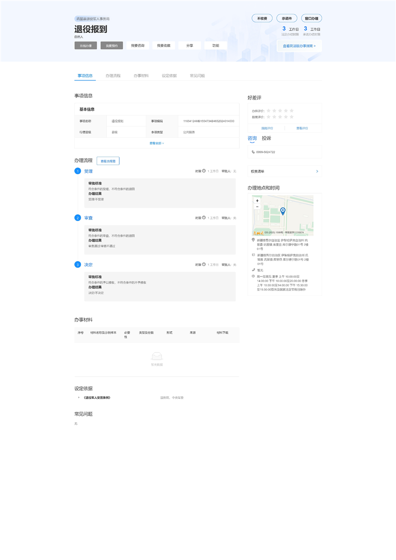Click the phone icon beside 0999-5624722
Viewport: 396px width, 560px height.
253,152
